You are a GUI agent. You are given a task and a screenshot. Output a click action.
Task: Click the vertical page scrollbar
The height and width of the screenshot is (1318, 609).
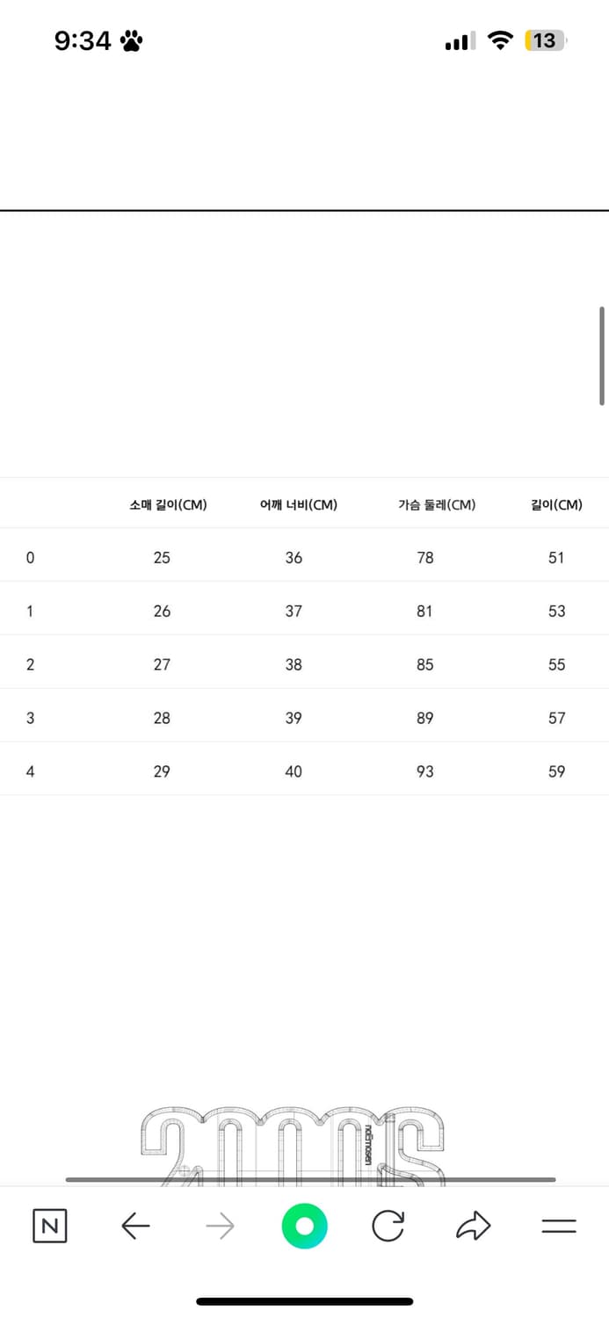[x=602, y=355]
